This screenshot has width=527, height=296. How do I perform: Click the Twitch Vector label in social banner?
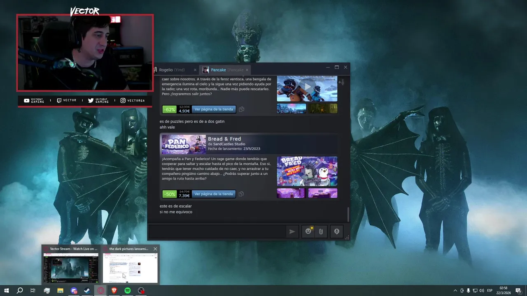(x=70, y=101)
